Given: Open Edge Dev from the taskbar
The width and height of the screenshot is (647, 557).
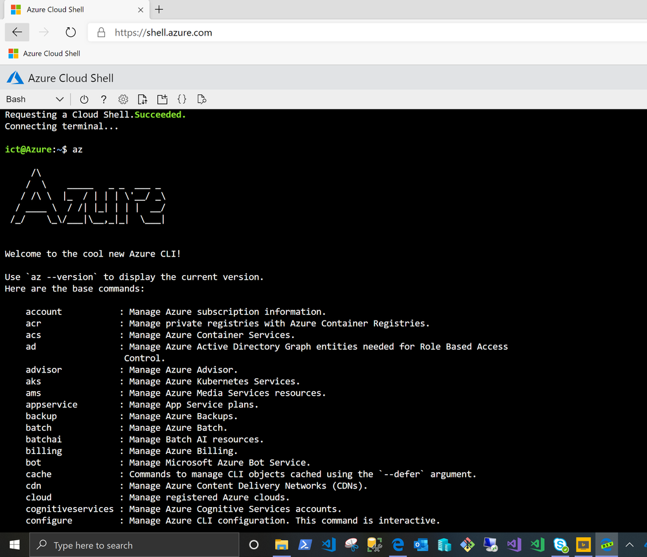Looking at the screenshot, I should [607, 545].
